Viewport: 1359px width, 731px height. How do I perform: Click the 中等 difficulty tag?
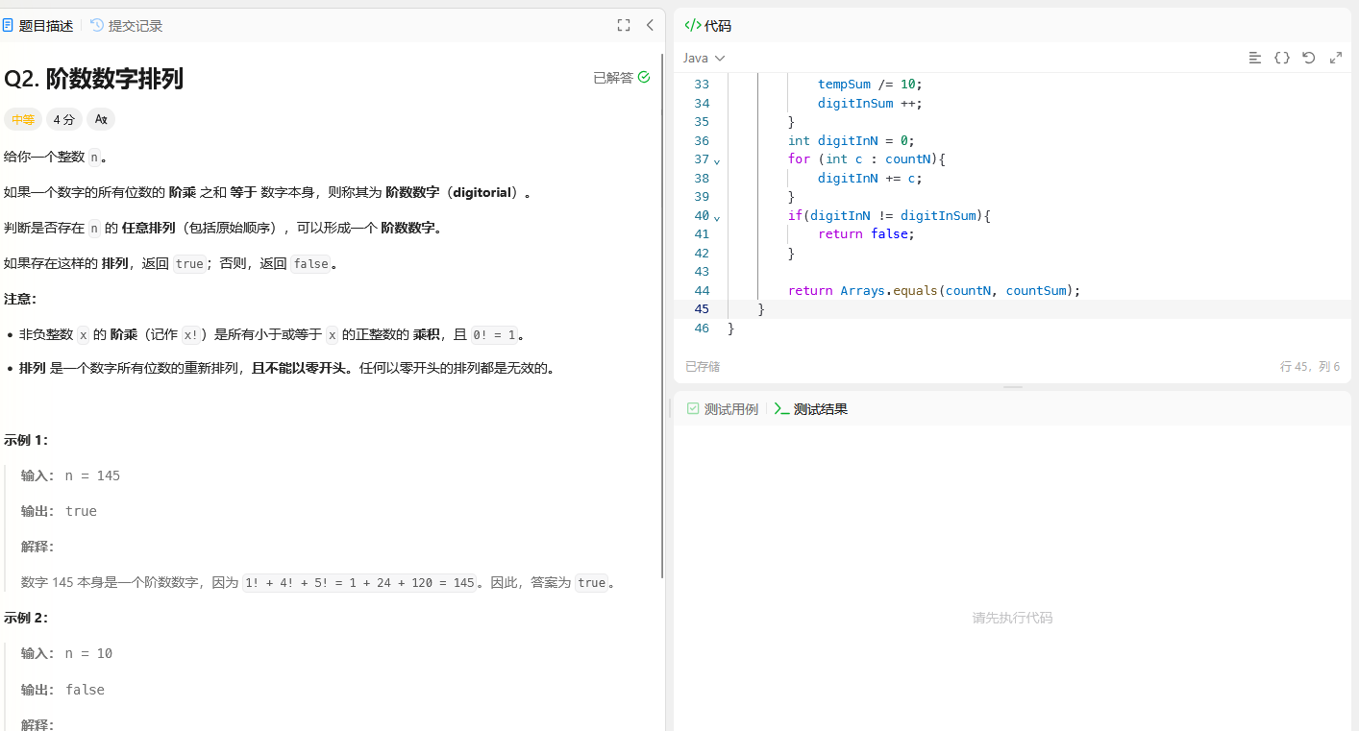(23, 119)
